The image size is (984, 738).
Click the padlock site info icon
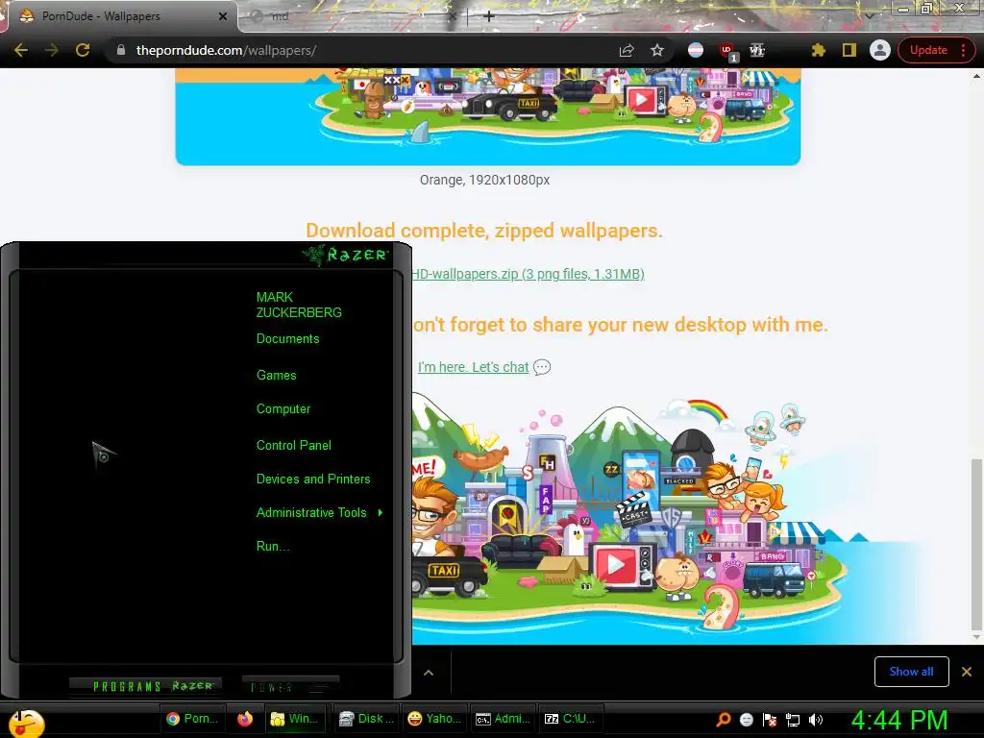[121, 50]
